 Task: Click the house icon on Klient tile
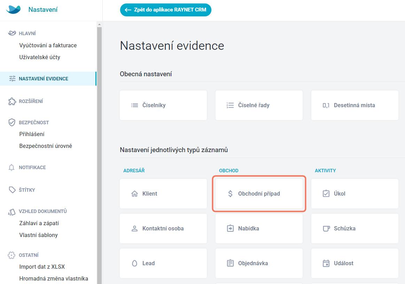click(134, 194)
